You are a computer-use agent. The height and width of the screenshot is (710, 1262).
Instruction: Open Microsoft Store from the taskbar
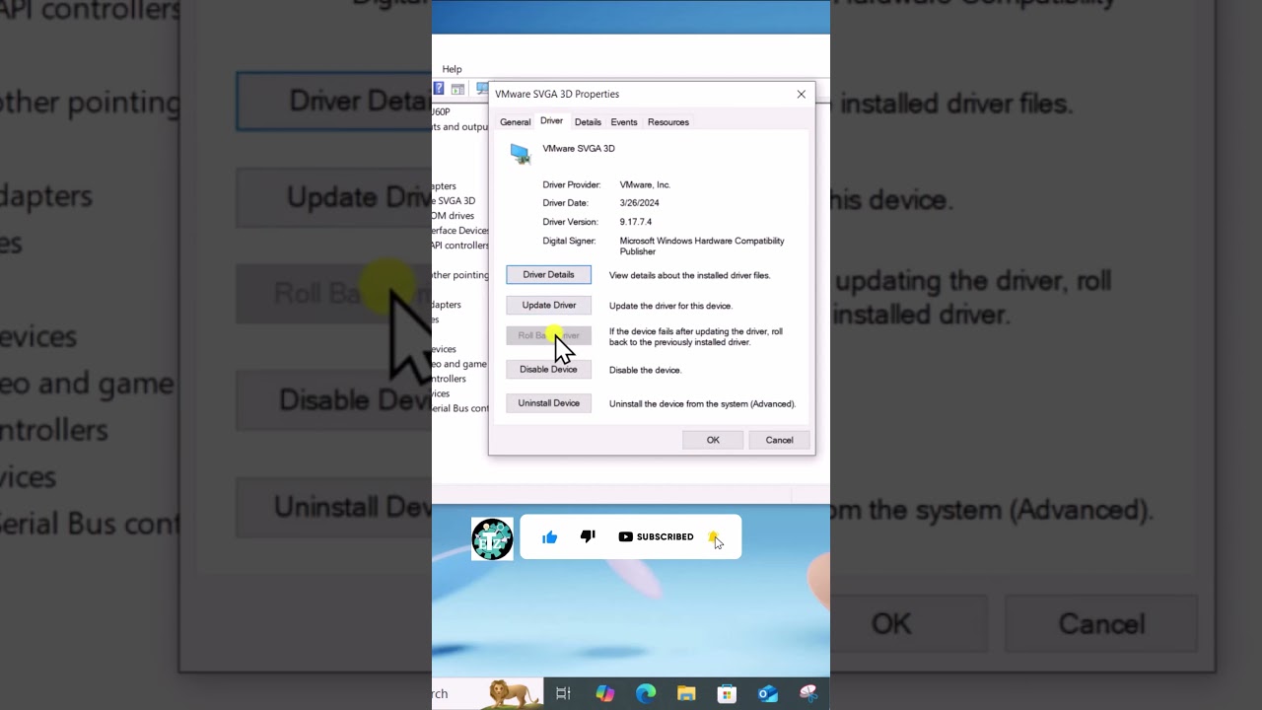point(727,693)
